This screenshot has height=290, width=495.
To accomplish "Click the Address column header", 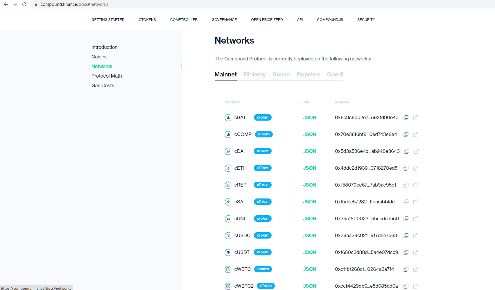I will [342, 102].
